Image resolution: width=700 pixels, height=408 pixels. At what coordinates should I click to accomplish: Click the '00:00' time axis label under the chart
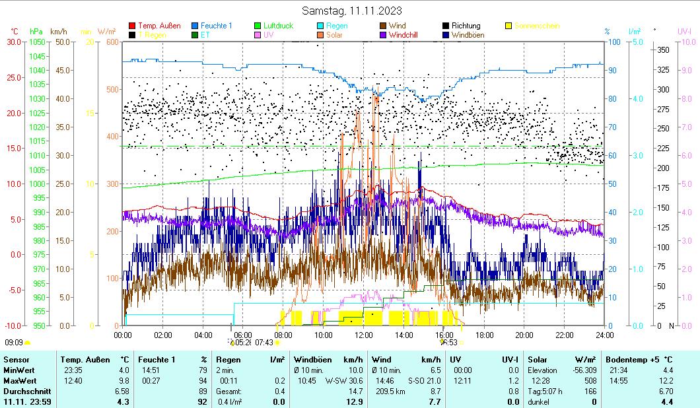[x=123, y=335]
